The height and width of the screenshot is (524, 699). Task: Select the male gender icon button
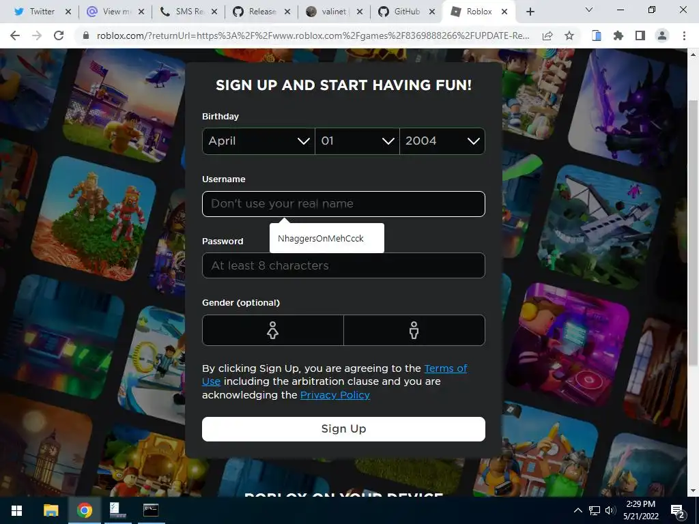[414, 330]
